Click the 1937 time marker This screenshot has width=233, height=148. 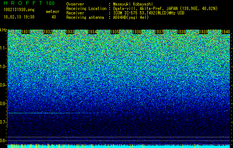159,32
